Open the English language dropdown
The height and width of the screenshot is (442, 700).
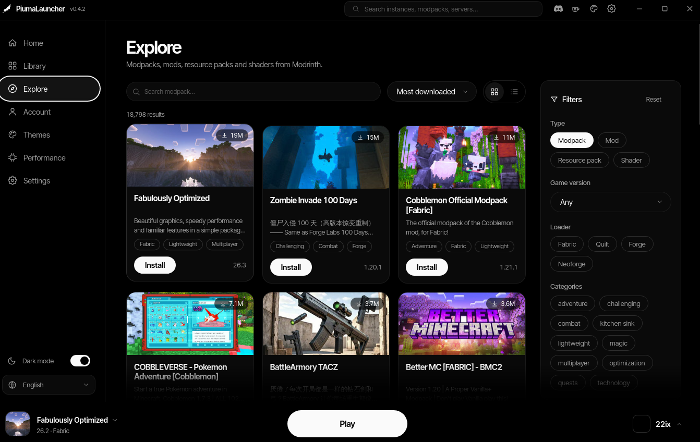(x=49, y=385)
